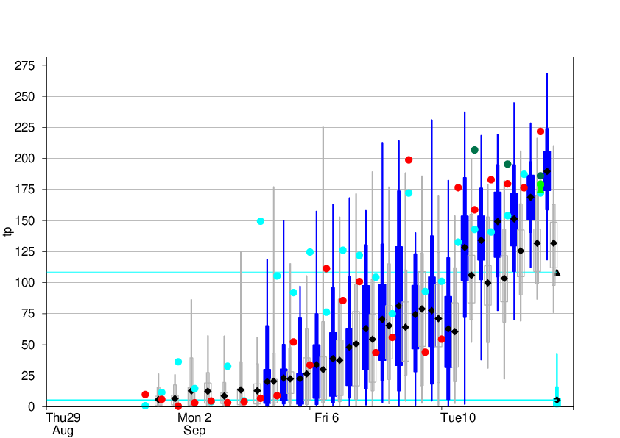
Task: Click top of tallest blue whisker near 268
Action: (x=547, y=73)
